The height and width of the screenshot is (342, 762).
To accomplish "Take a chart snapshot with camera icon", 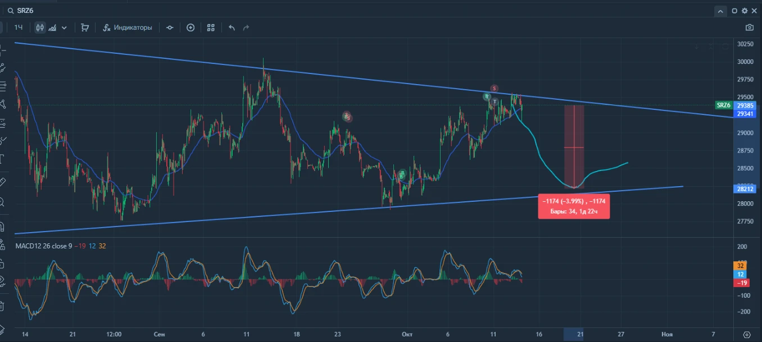I will point(749,27).
